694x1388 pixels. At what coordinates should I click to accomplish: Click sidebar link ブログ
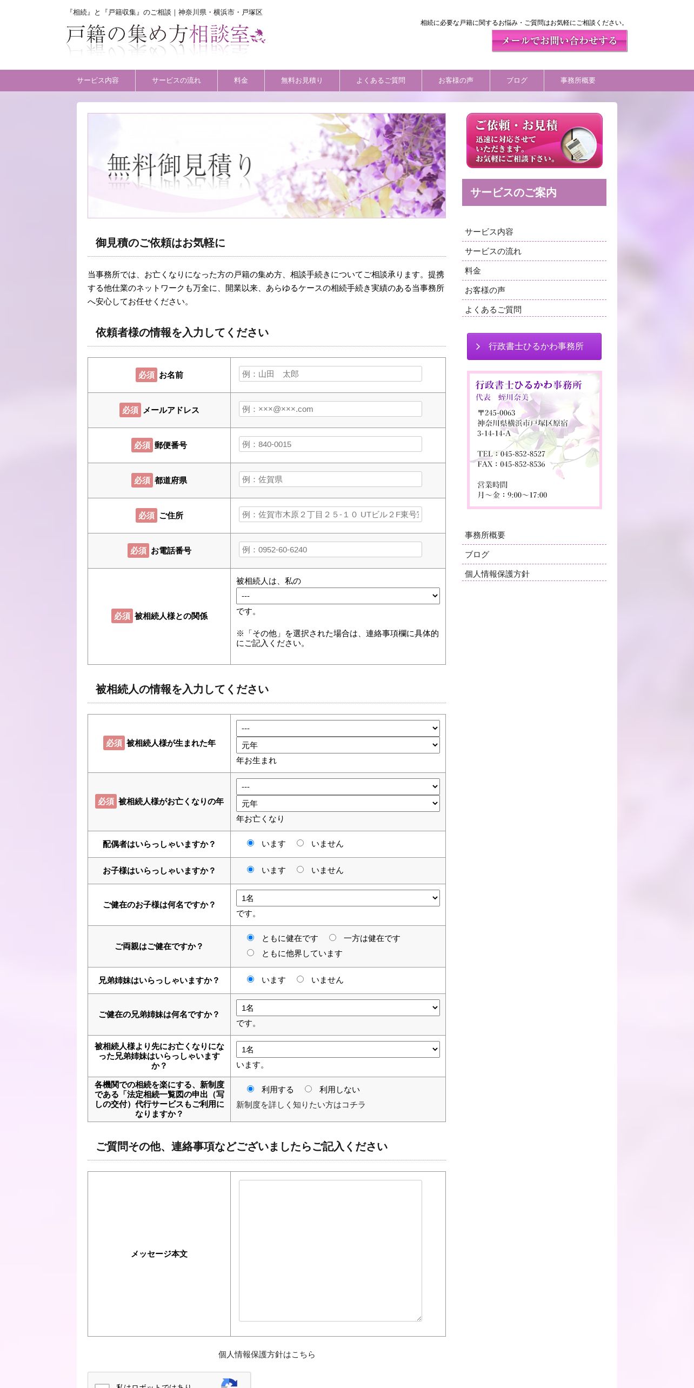(x=477, y=555)
